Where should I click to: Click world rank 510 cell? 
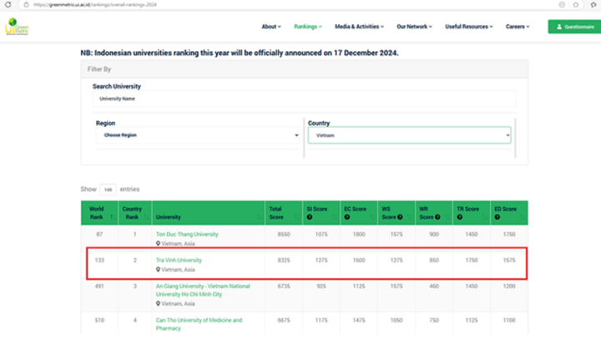point(99,320)
